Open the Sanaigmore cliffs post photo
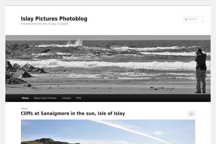This screenshot has width=216, height=144. click(108, 132)
